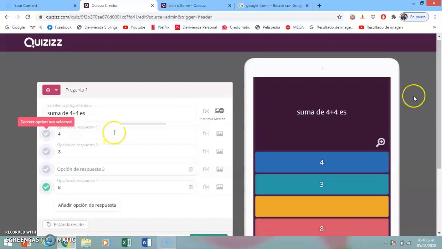Open the Youtube bookmark

(x=134, y=27)
